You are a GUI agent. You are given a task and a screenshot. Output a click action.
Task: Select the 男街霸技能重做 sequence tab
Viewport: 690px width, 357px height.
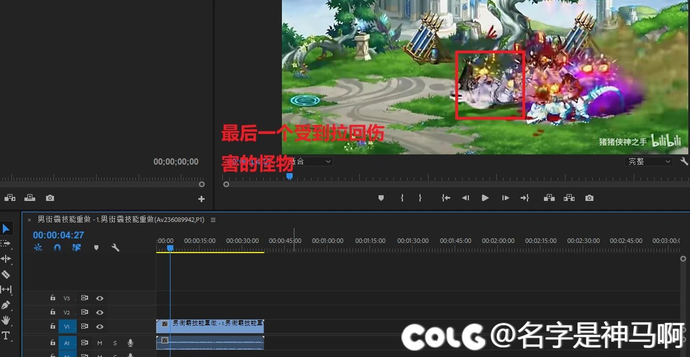click(x=121, y=220)
